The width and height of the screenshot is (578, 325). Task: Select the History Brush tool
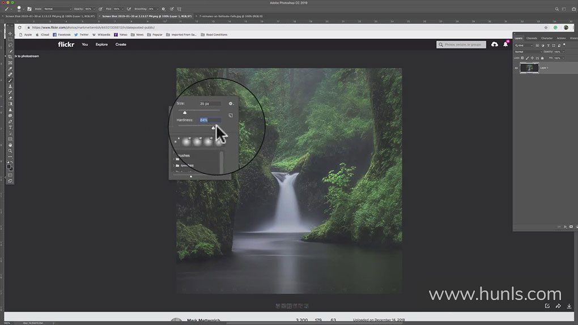pos(10,92)
